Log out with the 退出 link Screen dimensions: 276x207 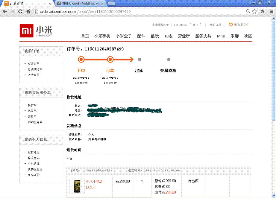195,25
